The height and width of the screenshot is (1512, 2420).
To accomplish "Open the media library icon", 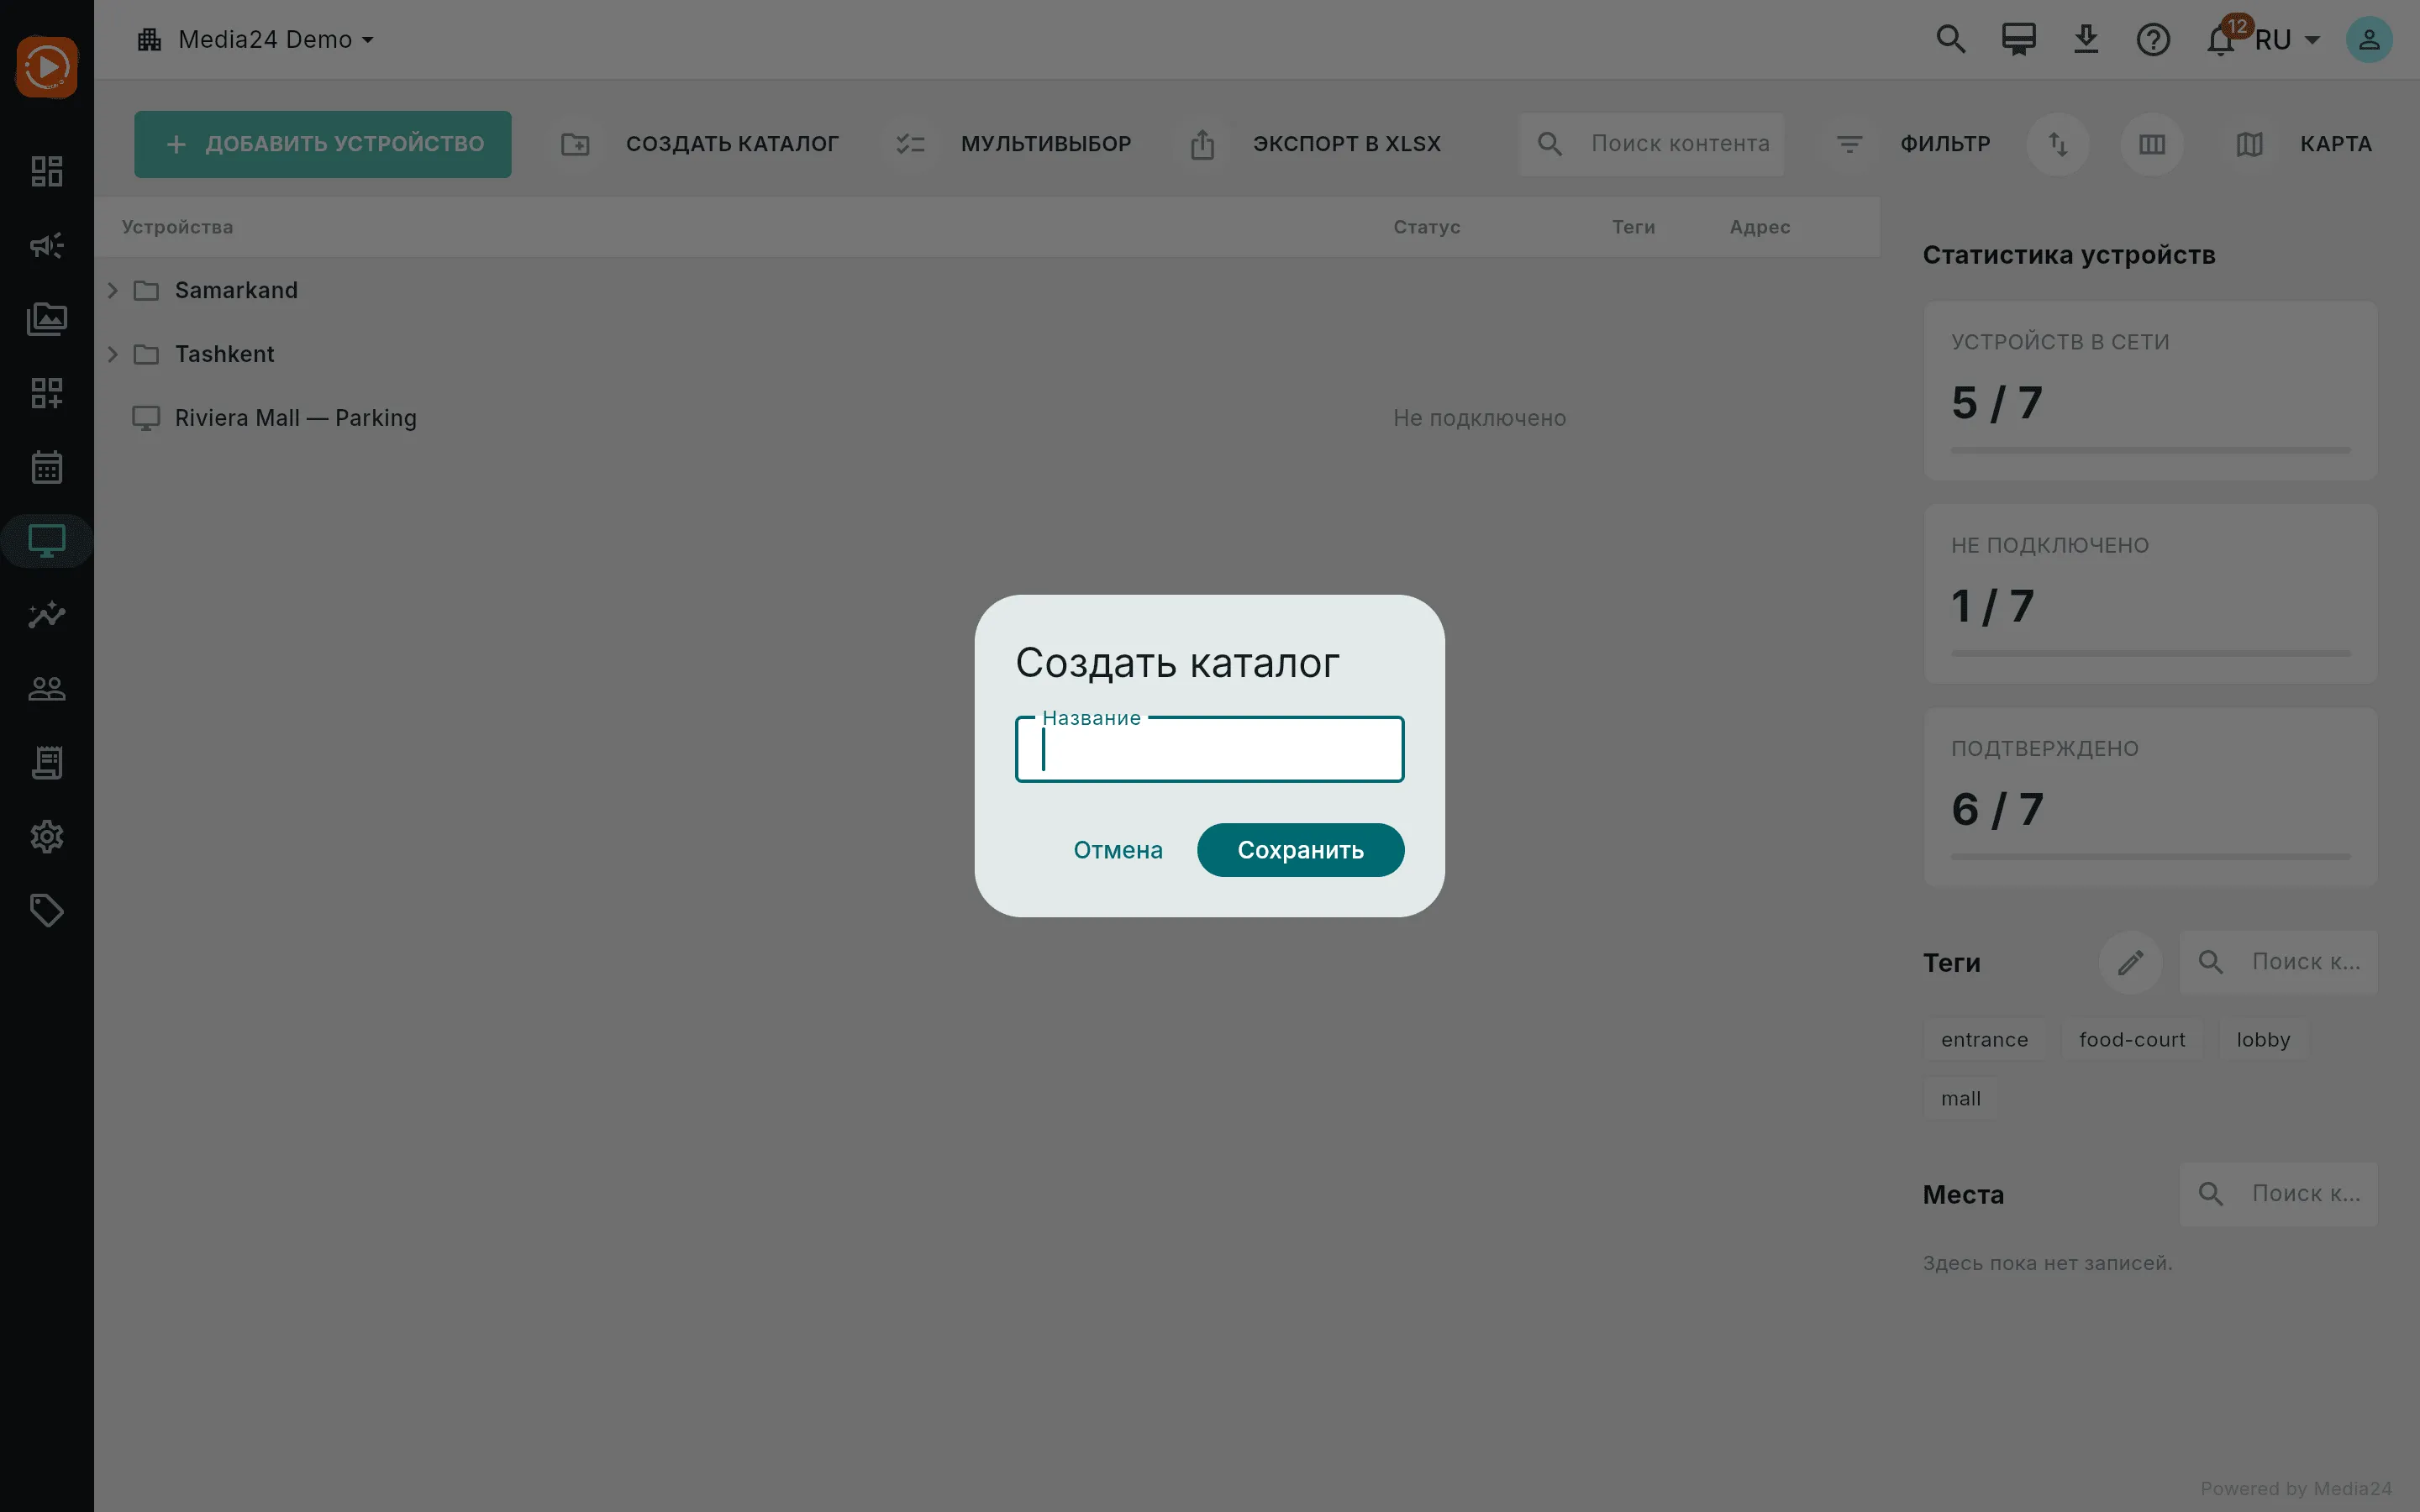I will click(x=47, y=319).
